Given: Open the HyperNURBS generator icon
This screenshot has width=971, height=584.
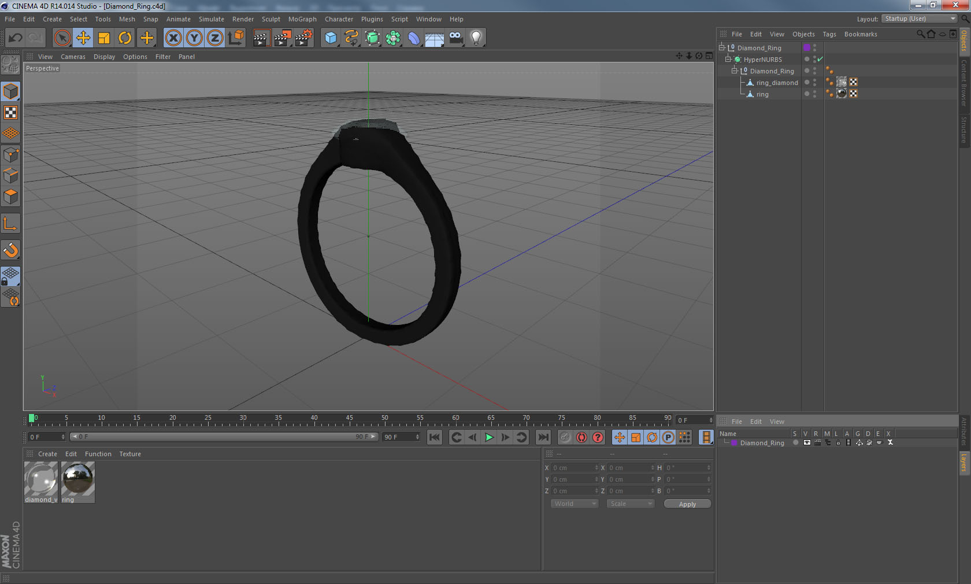Looking at the screenshot, I should (372, 38).
